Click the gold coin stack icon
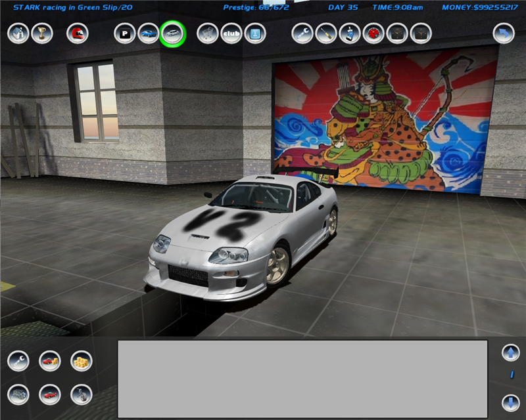This screenshot has width=526, height=420. click(81, 361)
